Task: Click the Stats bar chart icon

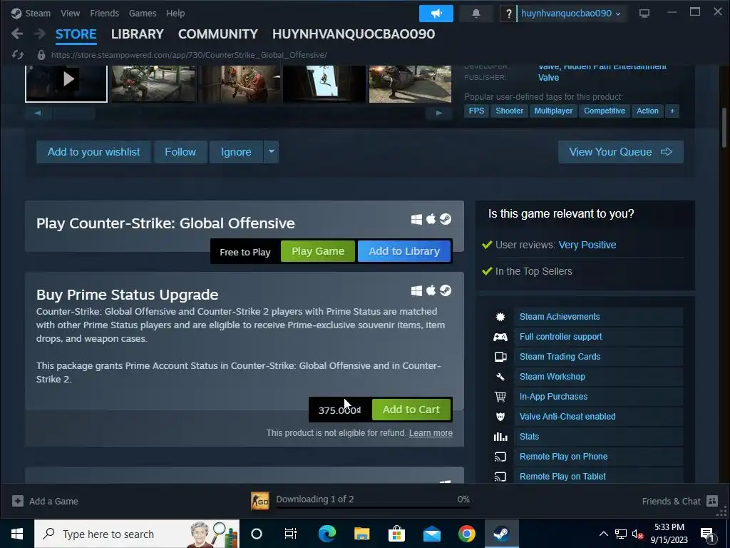Action: click(x=500, y=437)
